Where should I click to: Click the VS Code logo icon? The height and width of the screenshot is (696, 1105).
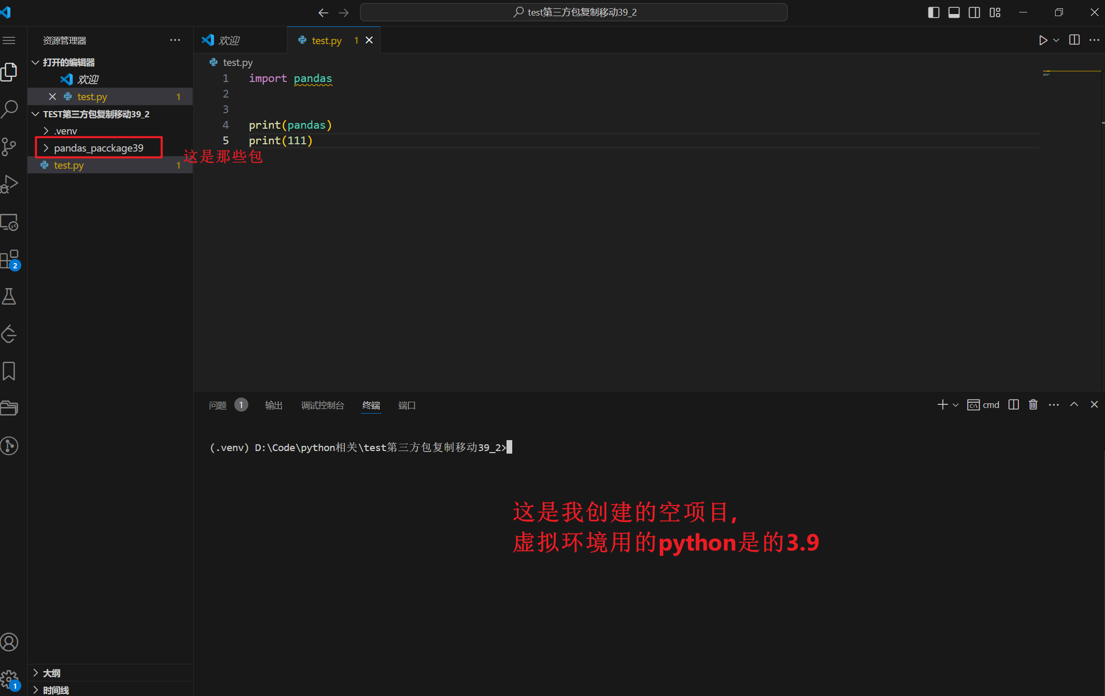(x=6, y=12)
